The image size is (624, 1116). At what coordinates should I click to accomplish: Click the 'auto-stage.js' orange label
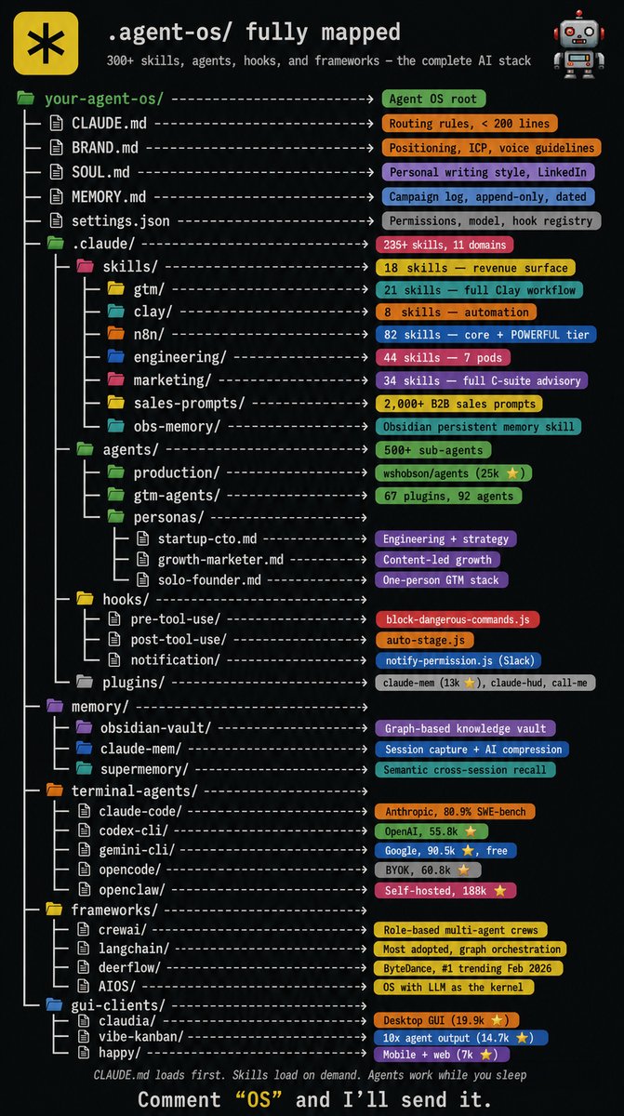425,640
